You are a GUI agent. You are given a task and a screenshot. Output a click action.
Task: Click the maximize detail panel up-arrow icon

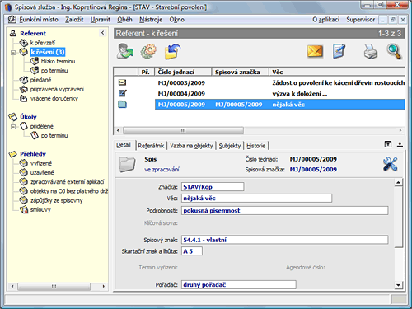pyautogui.click(x=388, y=144)
